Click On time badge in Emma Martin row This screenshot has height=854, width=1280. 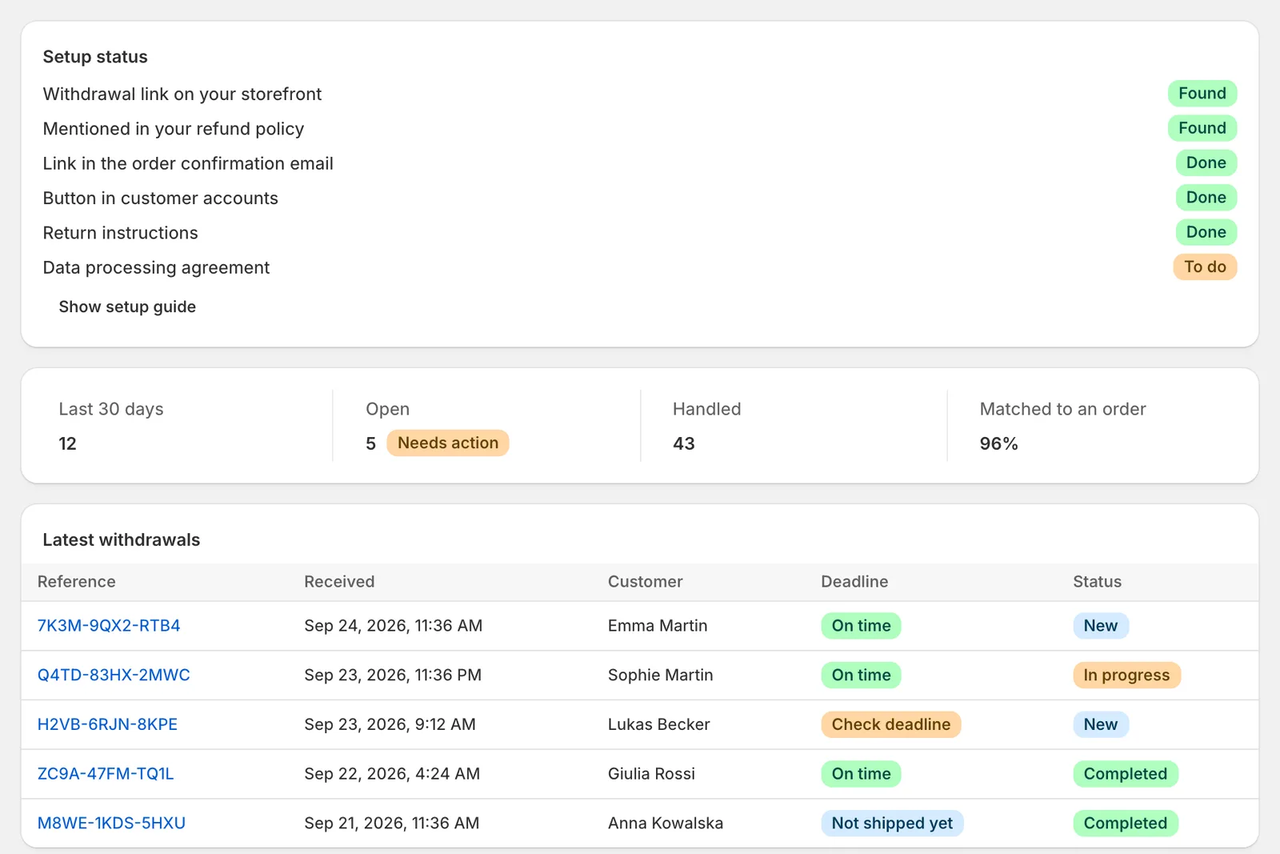point(862,626)
